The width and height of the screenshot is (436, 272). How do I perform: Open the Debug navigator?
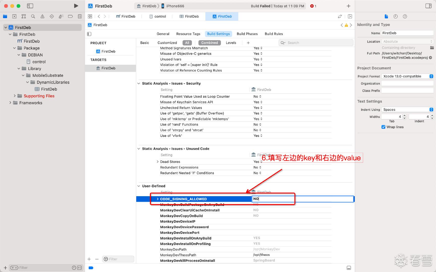(x=61, y=16)
